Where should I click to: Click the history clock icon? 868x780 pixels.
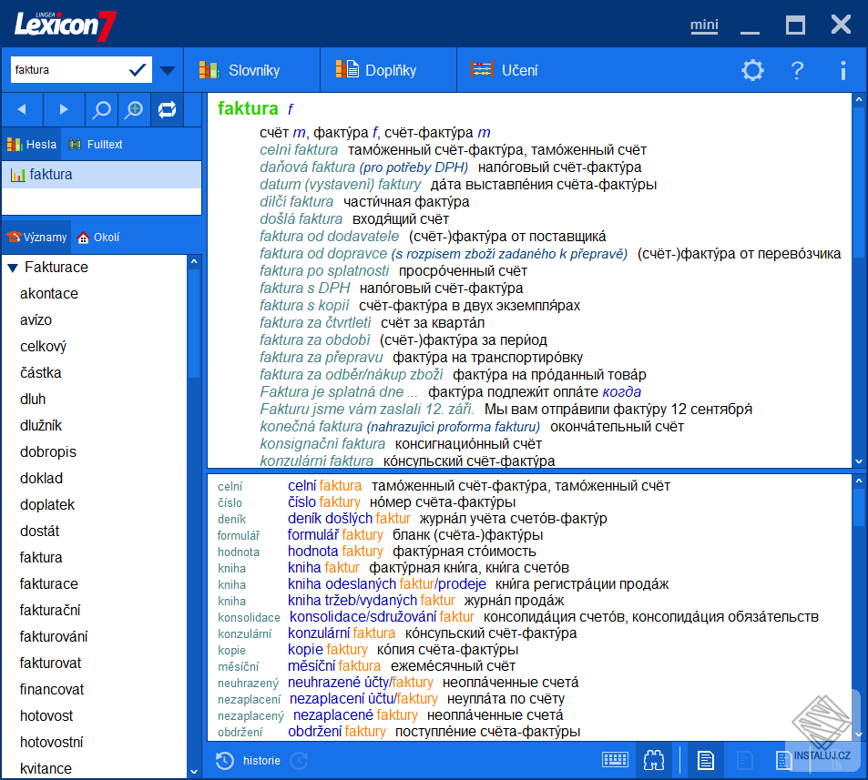coord(225,761)
